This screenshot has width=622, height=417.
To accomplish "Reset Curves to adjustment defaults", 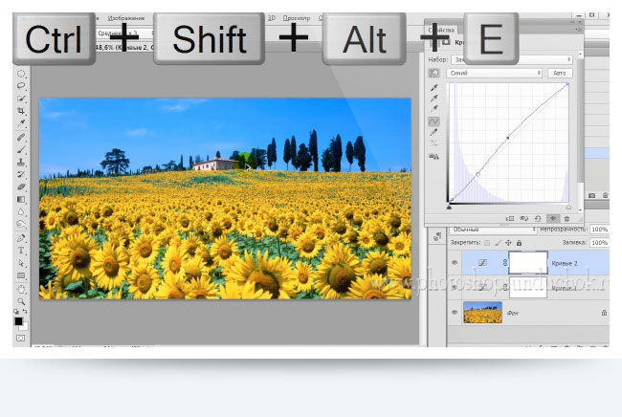I will click(538, 218).
